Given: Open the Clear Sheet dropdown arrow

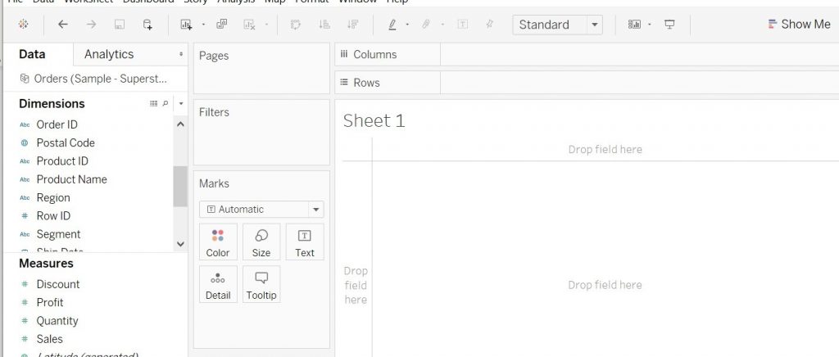Looking at the screenshot, I should pyautogui.click(x=266, y=25).
